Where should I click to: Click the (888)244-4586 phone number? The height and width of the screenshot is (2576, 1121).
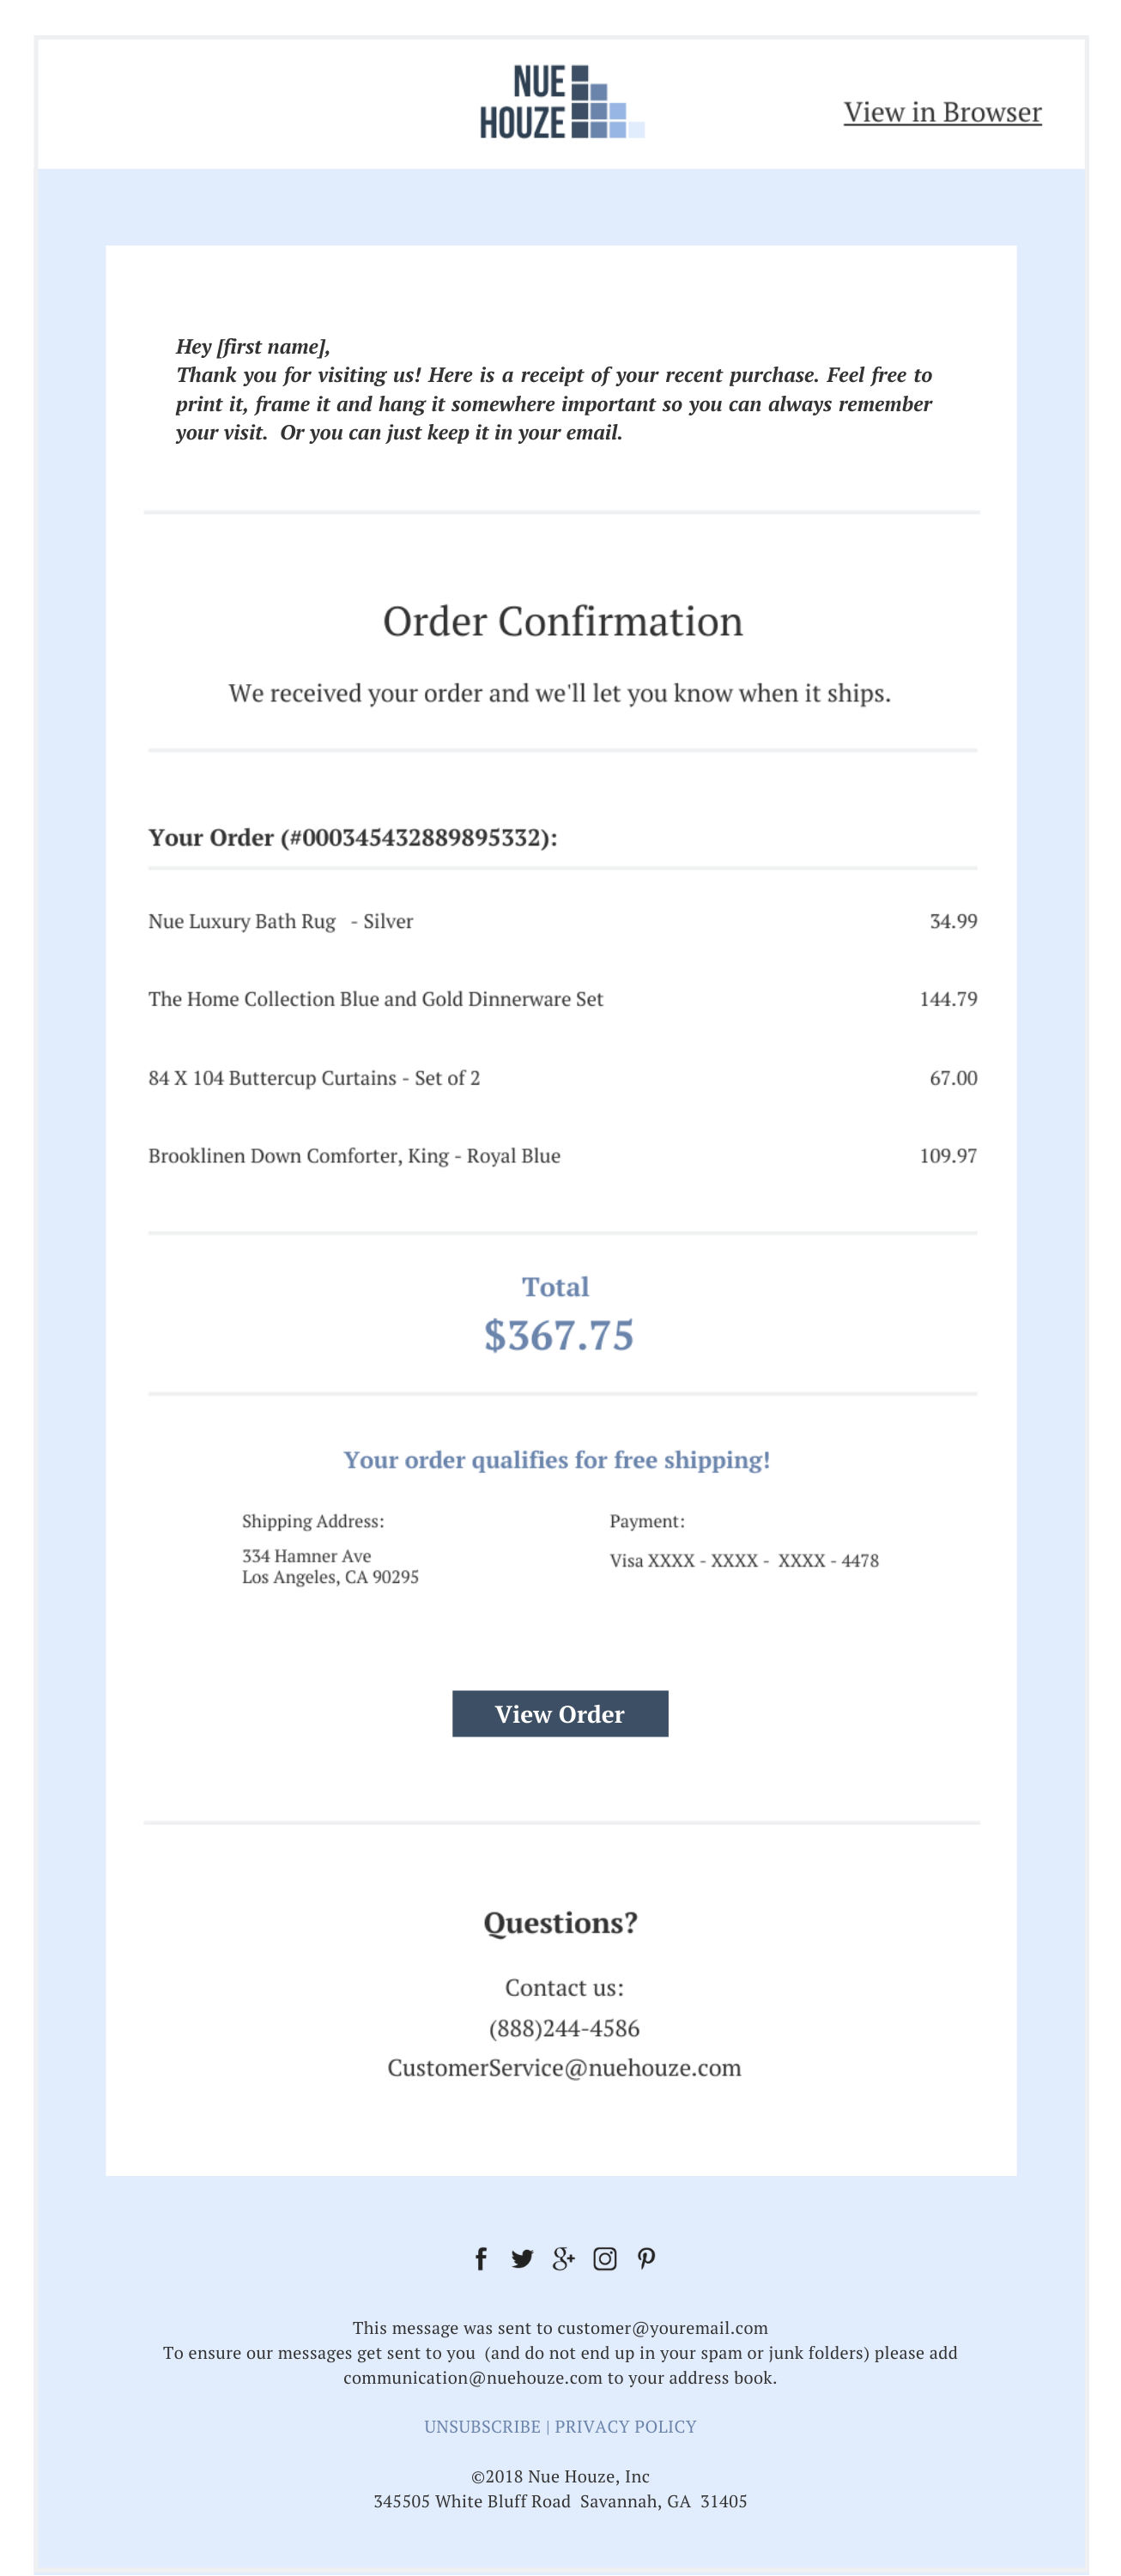[x=564, y=2027]
